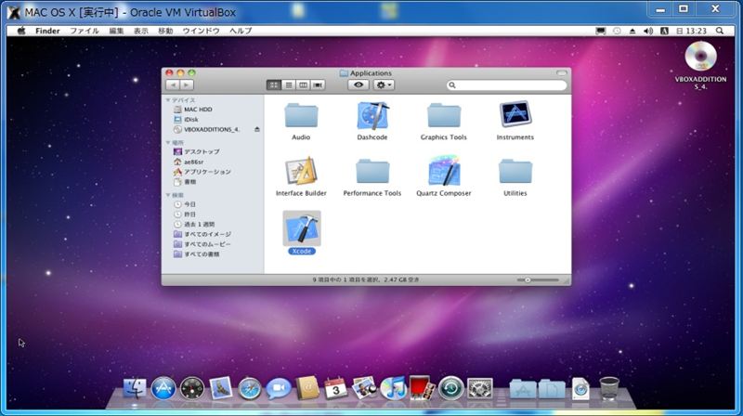
Task: Switch Finder to list view
Action: coord(289,84)
